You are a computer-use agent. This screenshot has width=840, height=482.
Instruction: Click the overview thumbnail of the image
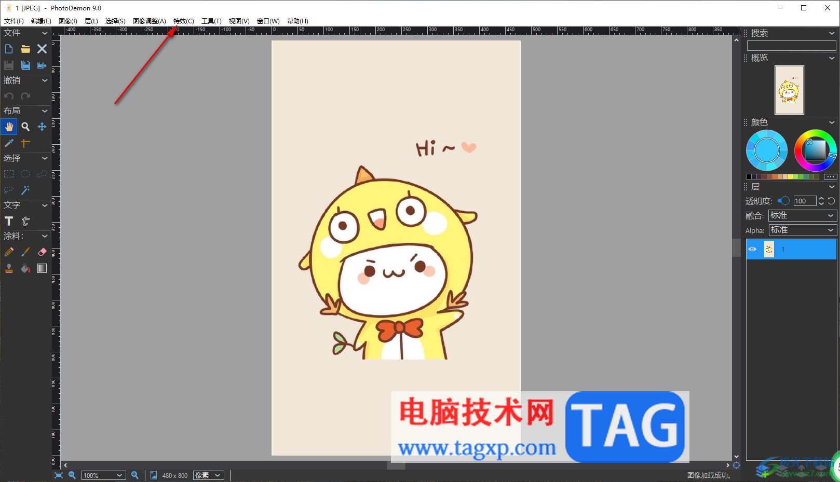coord(789,90)
